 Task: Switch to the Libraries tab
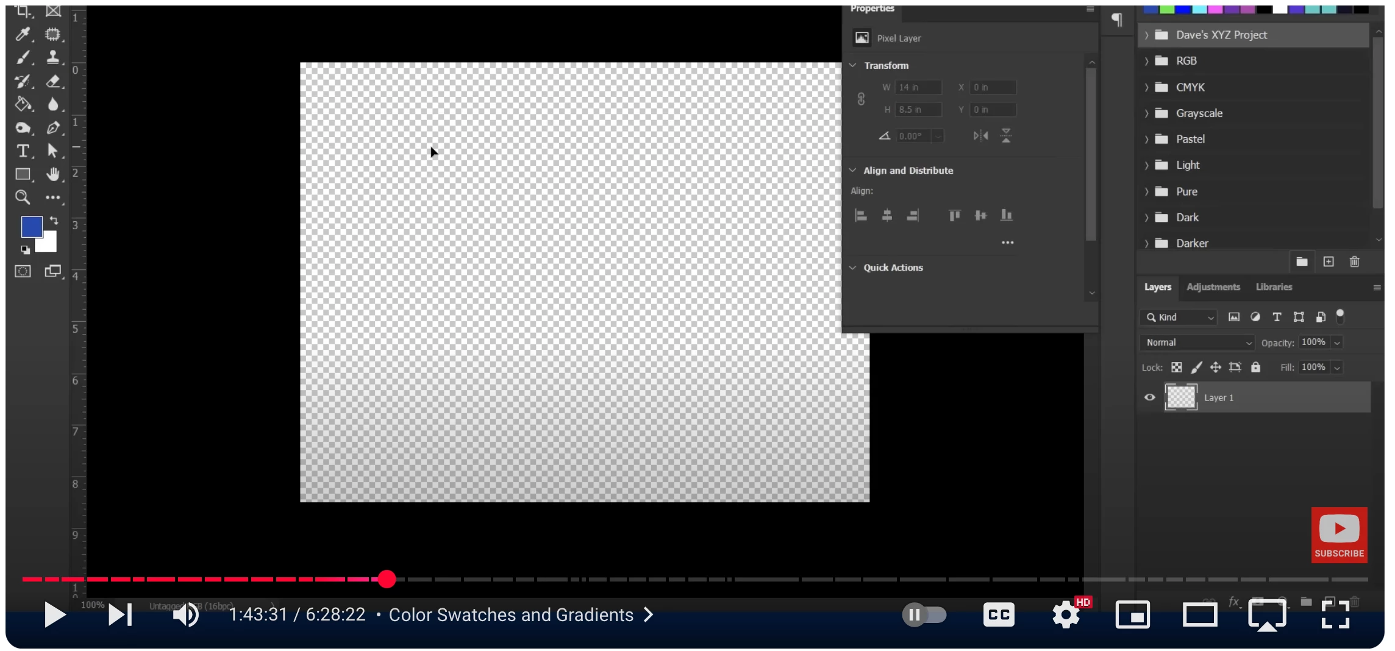[x=1274, y=287]
